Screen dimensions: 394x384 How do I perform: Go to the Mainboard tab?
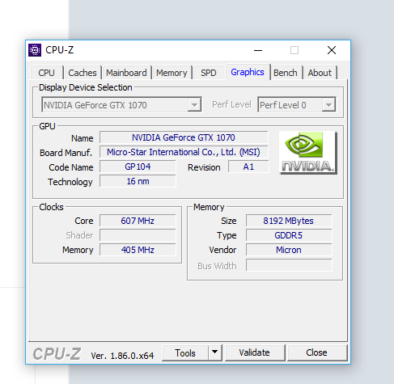126,73
